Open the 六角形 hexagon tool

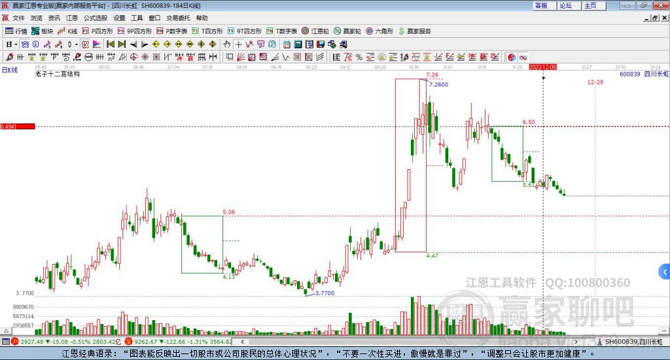point(379,31)
